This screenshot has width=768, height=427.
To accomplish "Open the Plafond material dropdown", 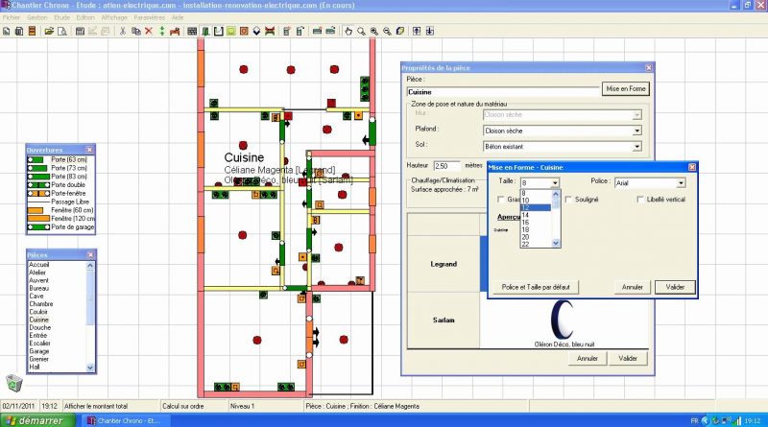I will [x=636, y=130].
